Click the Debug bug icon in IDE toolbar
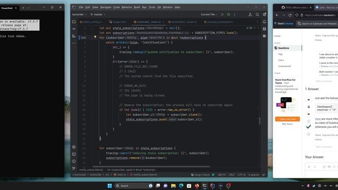The height and width of the screenshot is (190, 338). pos(229,14)
